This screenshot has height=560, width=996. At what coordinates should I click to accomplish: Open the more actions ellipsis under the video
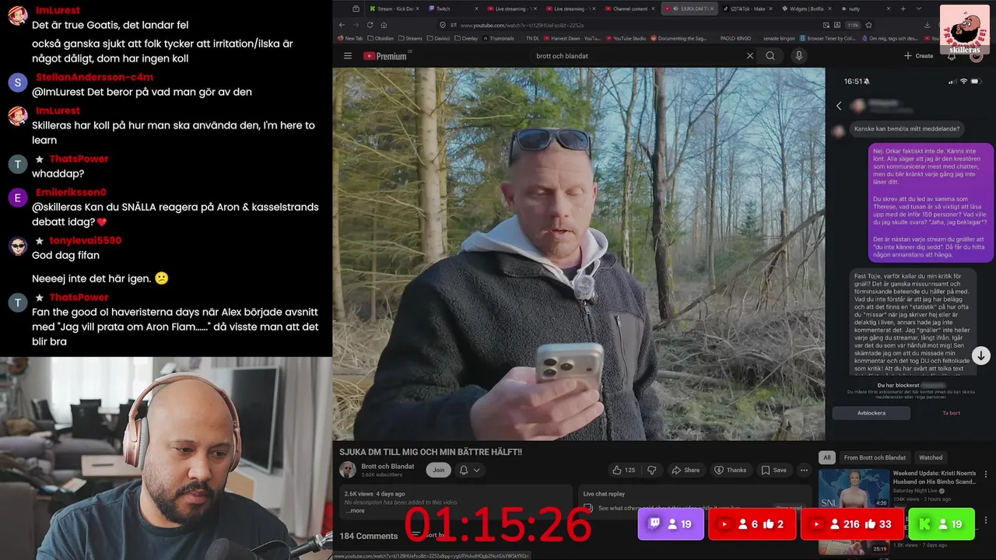tap(804, 470)
